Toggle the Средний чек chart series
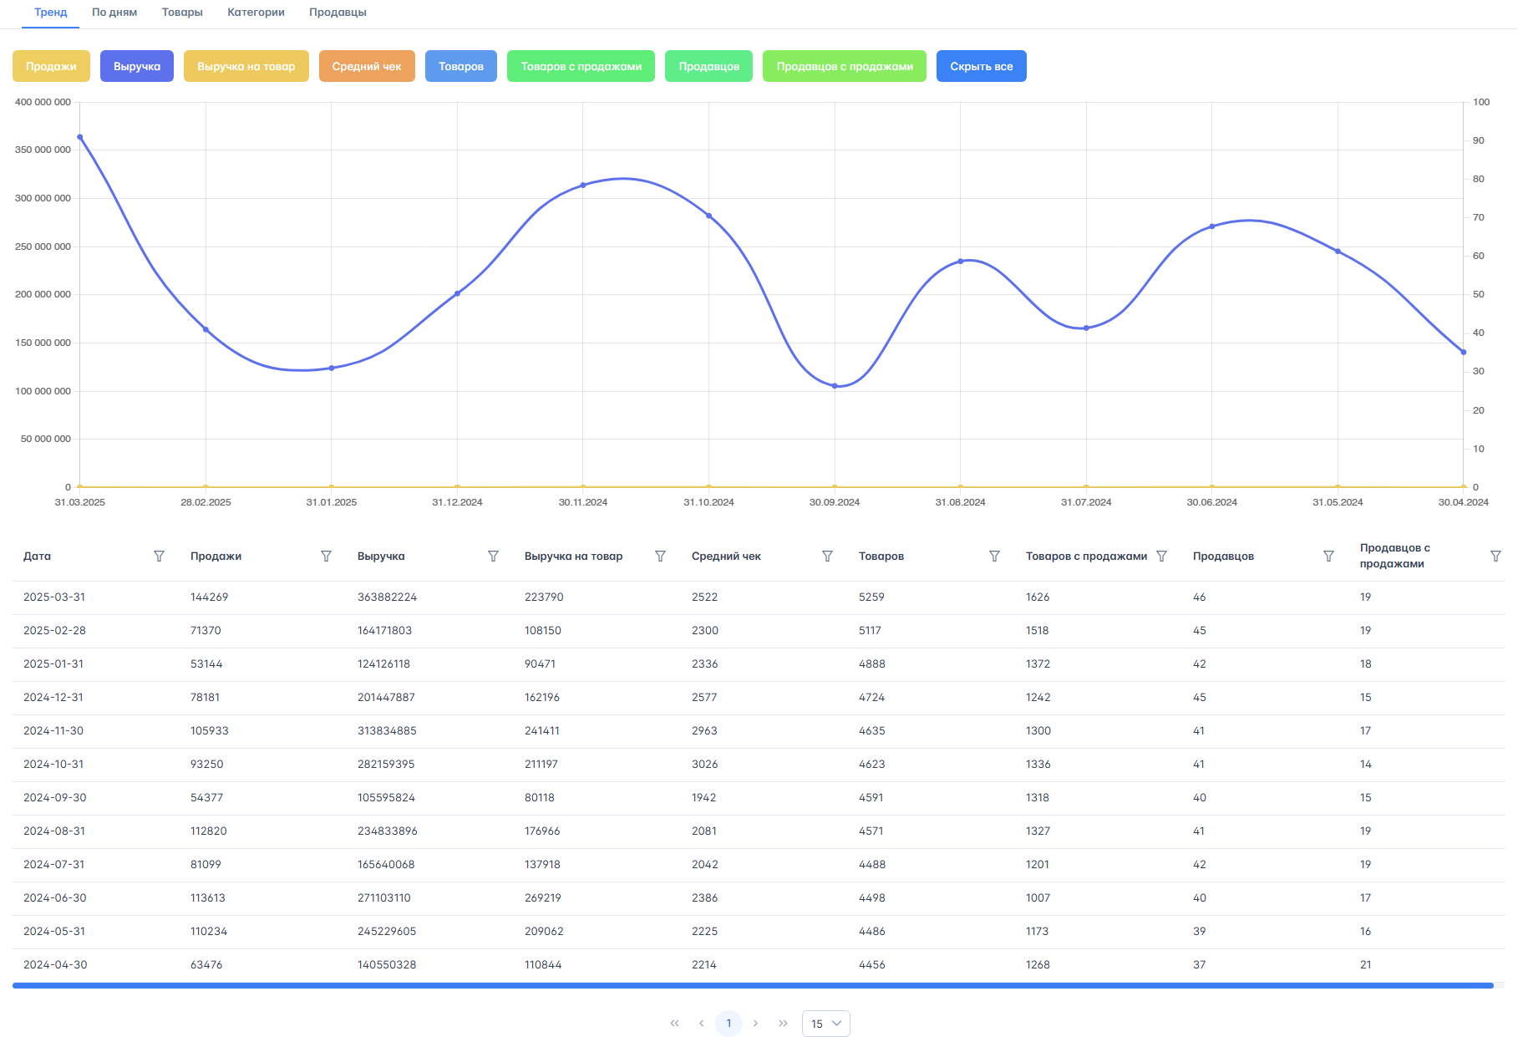 pyautogui.click(x=367, y=67)
